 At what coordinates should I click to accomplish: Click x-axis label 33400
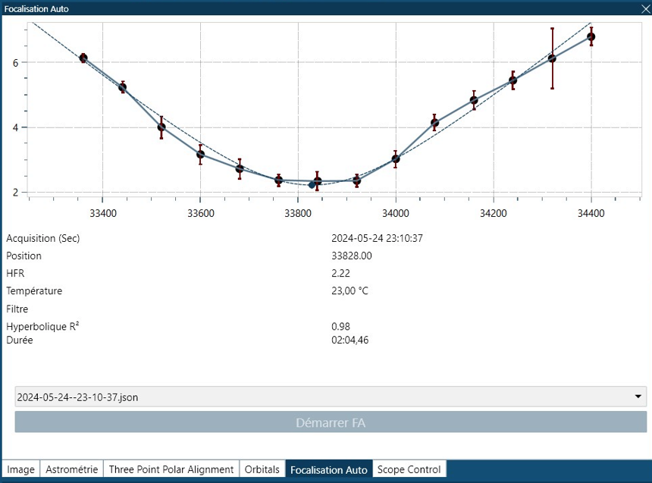103,213
